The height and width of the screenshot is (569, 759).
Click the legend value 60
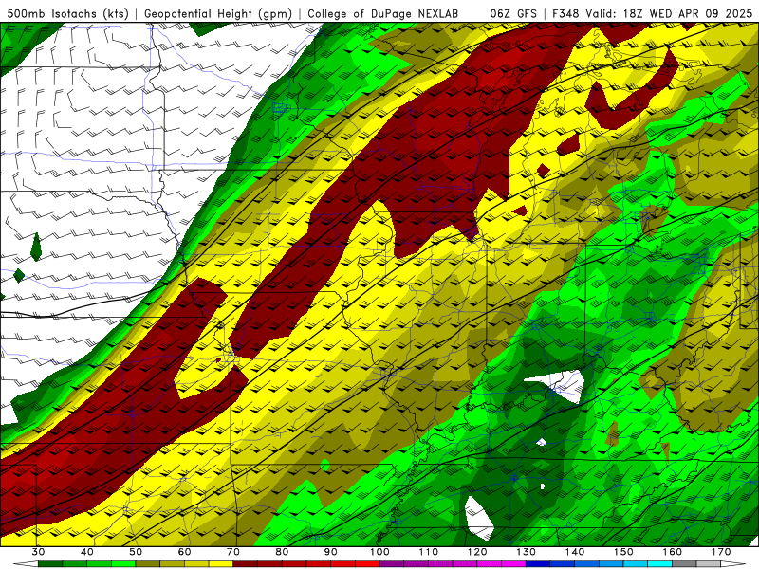pos(184,552)
